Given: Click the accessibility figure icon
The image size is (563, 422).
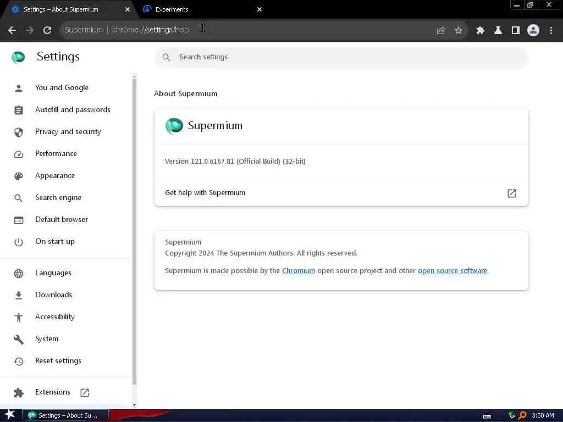Looking at the screenshot, I should click(19, 317).
